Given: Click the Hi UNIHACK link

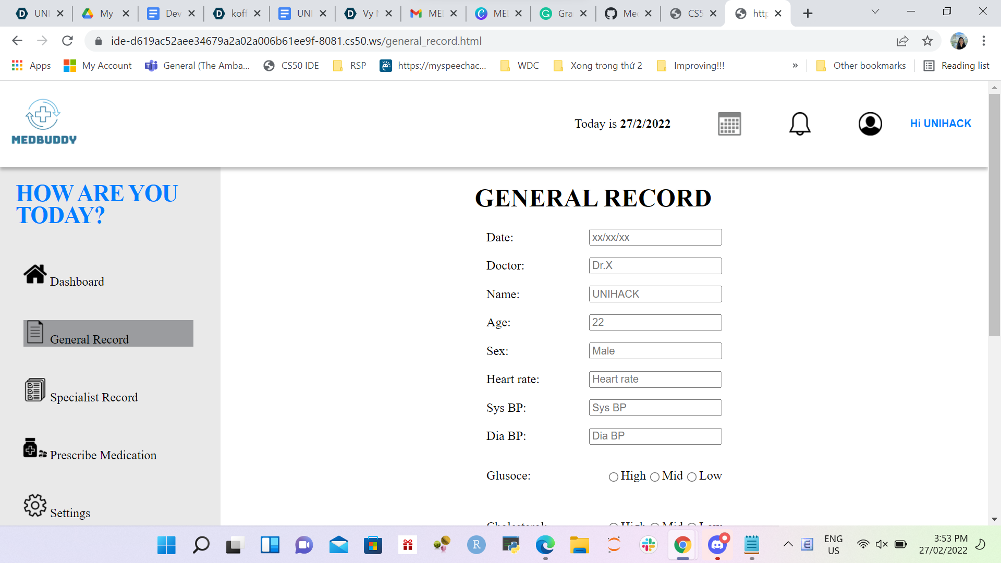Looking at the screenshot, I should click(x=941, y=124).
